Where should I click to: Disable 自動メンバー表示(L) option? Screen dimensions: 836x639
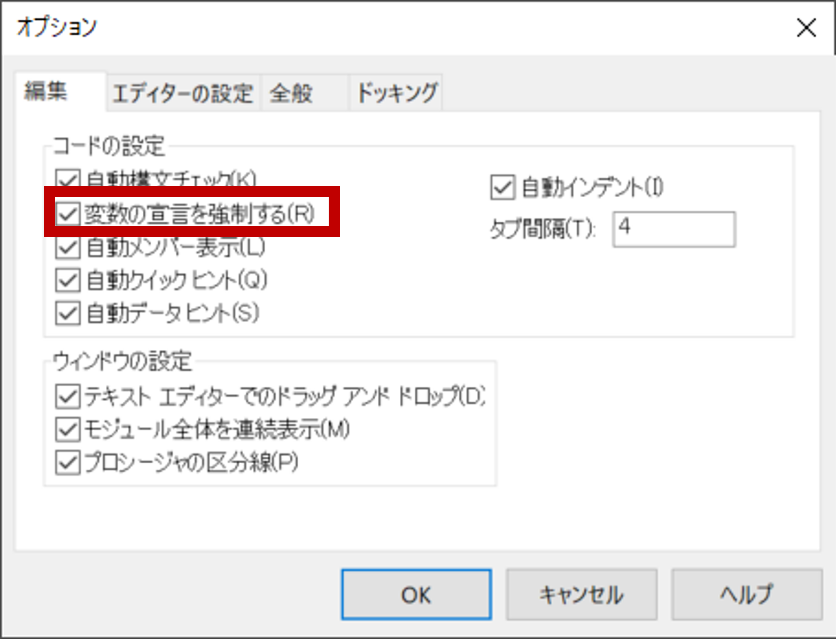(x=68, y=247)
